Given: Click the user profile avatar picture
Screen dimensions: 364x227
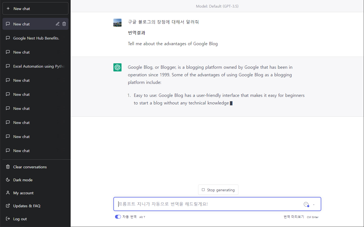Looking at the screenshot, I should [117, 22].
